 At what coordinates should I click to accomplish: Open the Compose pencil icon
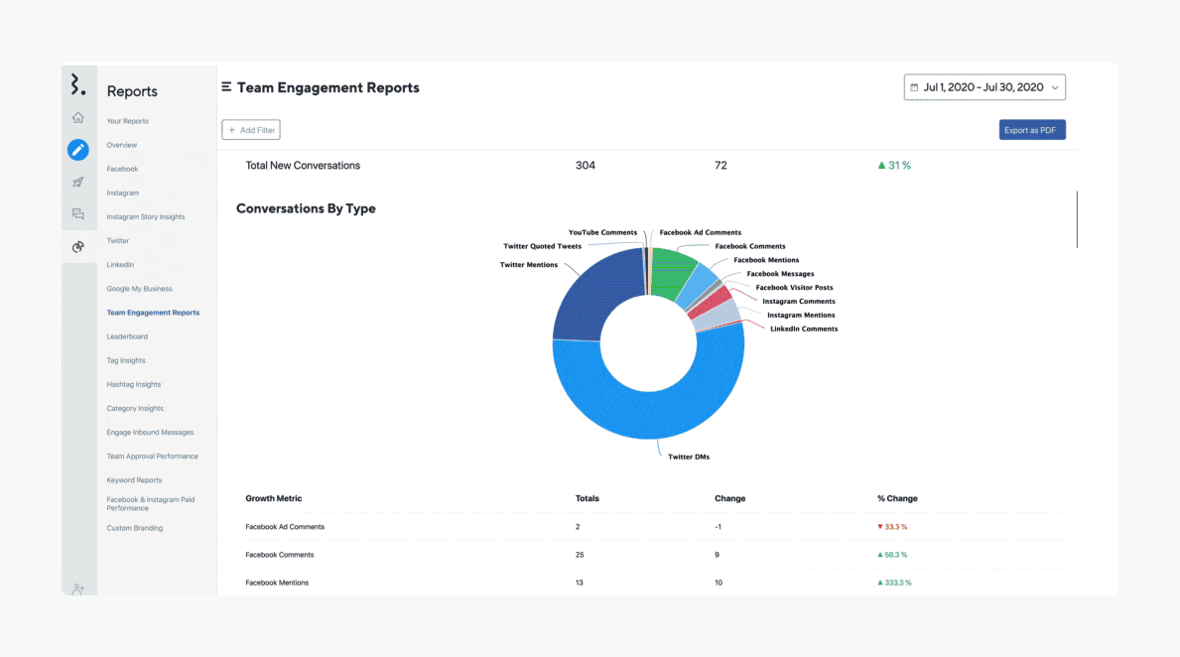click(x=78, y=150)
